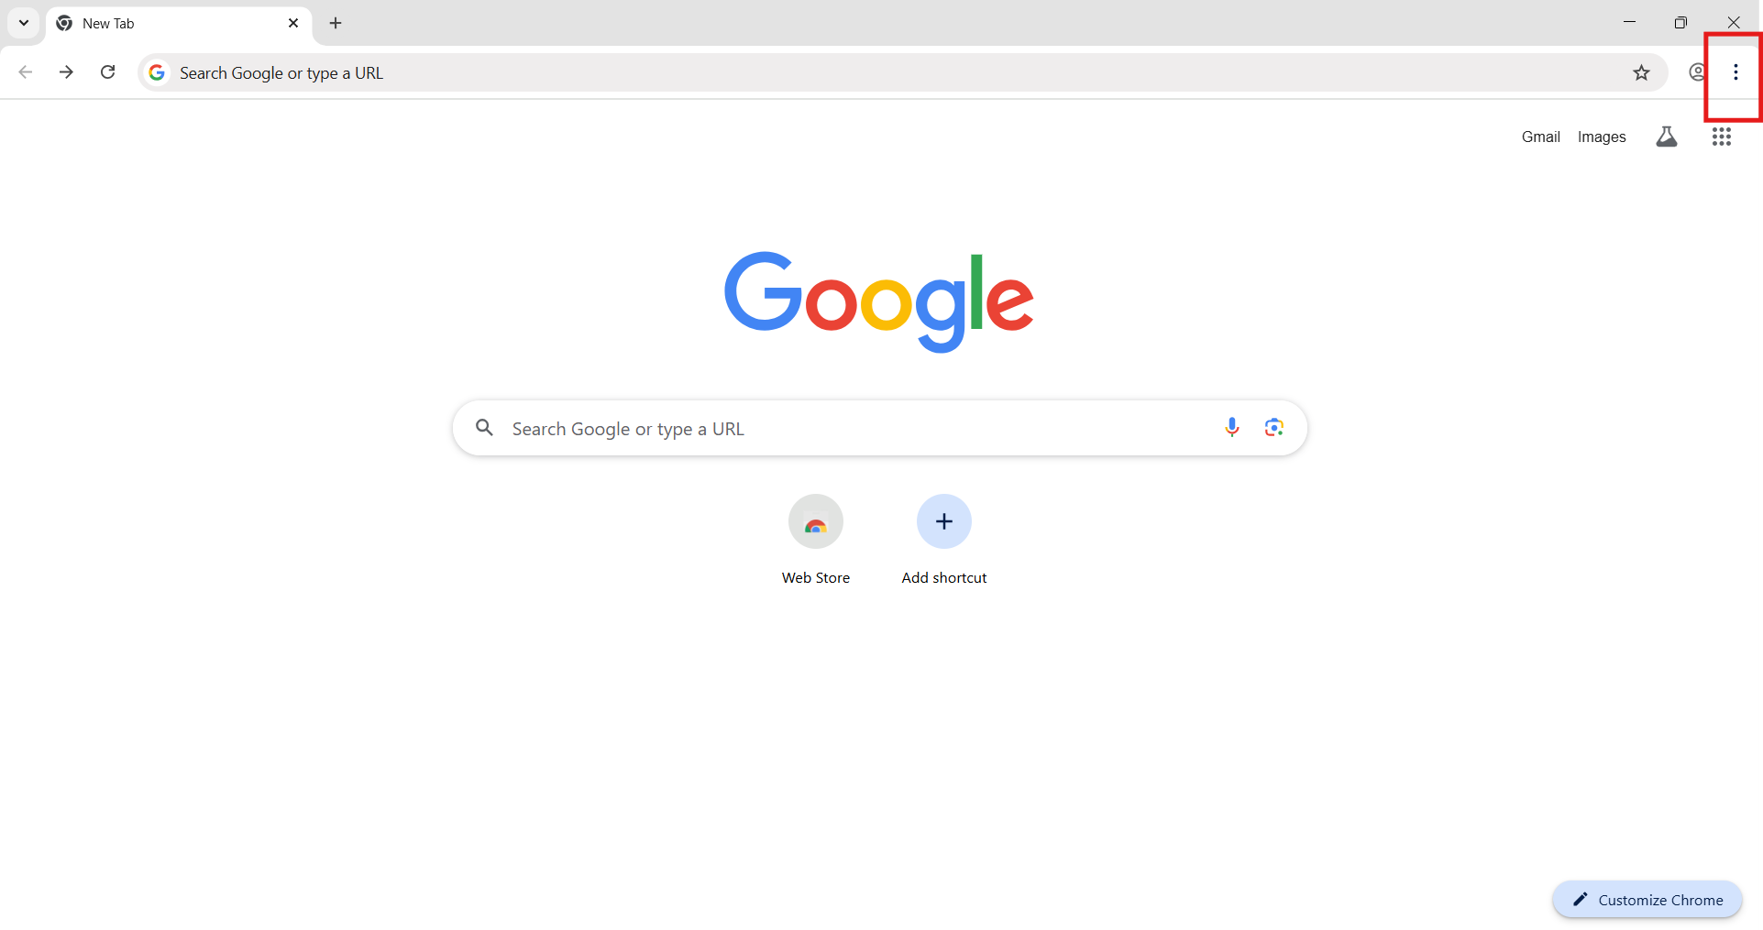Start voice search with microphone icon
This screenshot has width=1763, height=930.
click(x=1231, y=427)
